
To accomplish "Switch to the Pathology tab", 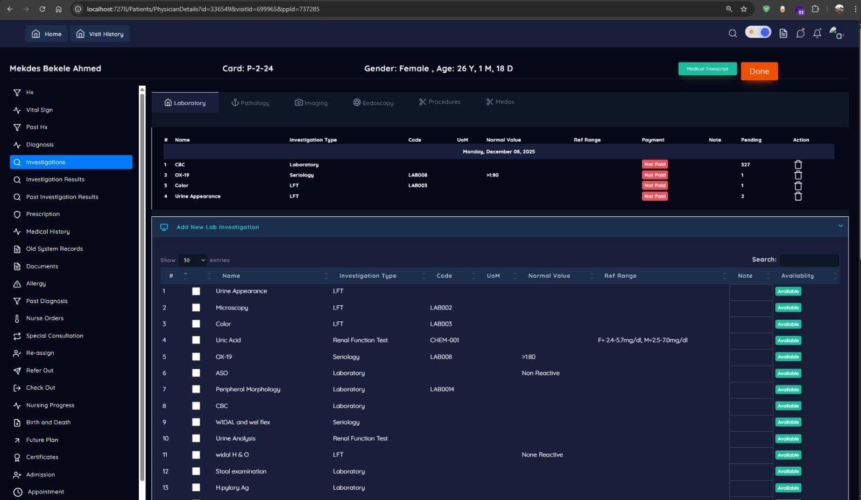I will click(x=250, y=102).
